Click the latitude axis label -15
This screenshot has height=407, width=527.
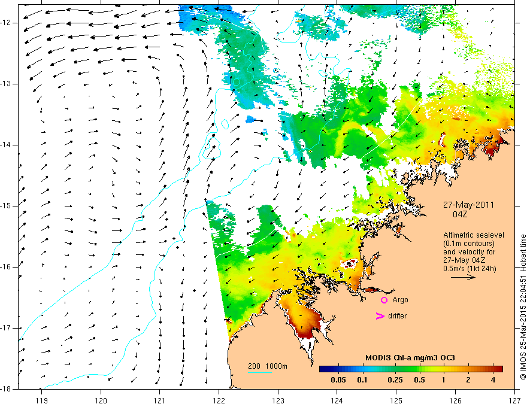[7, 206]
